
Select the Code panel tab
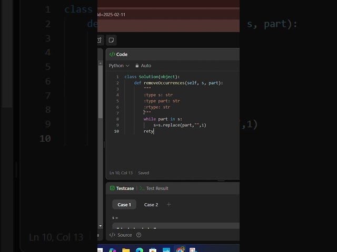click(x=118, y=55)
